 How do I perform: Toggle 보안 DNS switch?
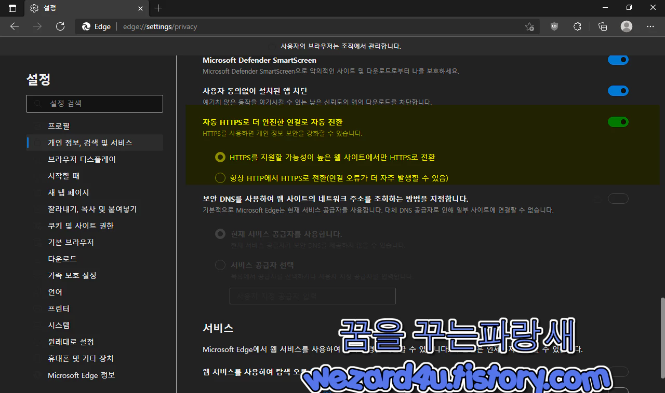coord(618,199)
